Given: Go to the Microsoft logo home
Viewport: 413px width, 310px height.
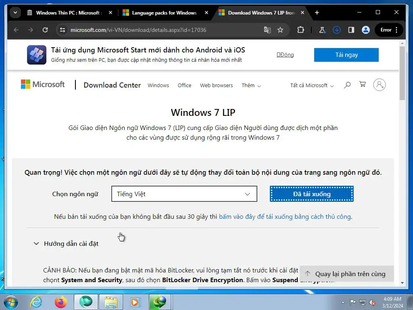Looking at the screenshot, I should point(43,84).
